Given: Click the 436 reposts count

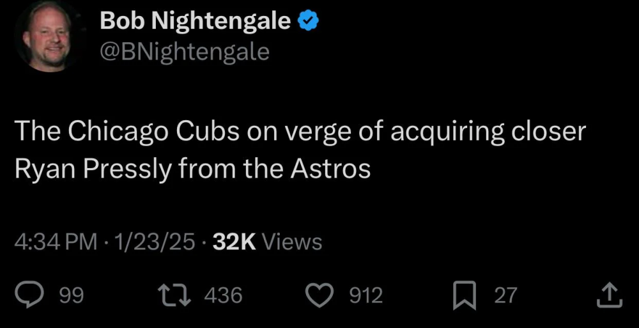Looking at the screenshot, I should click(224, 295).
